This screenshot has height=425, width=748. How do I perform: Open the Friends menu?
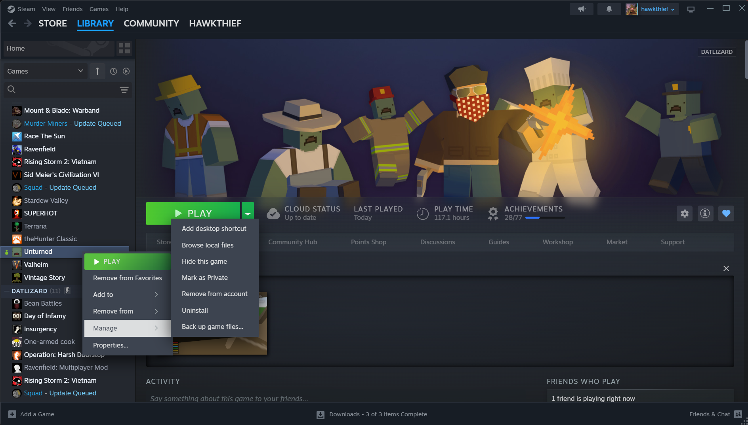tap(73, 9)
